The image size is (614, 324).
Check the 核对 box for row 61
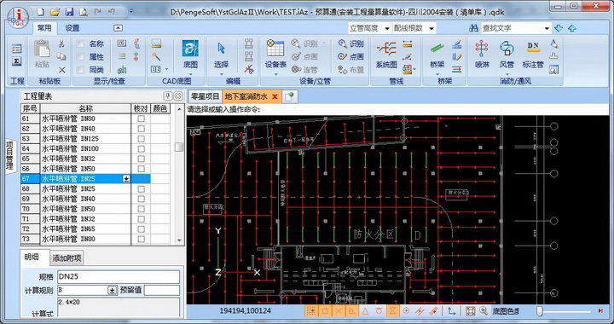click(x=141, y=119)
